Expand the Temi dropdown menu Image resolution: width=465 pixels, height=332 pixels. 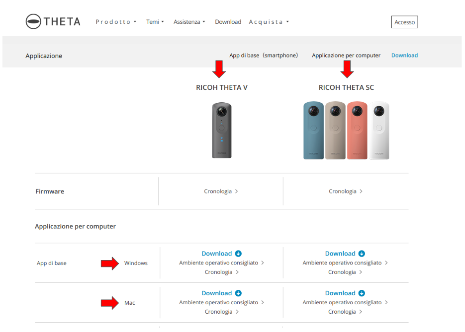pos(155,22)
